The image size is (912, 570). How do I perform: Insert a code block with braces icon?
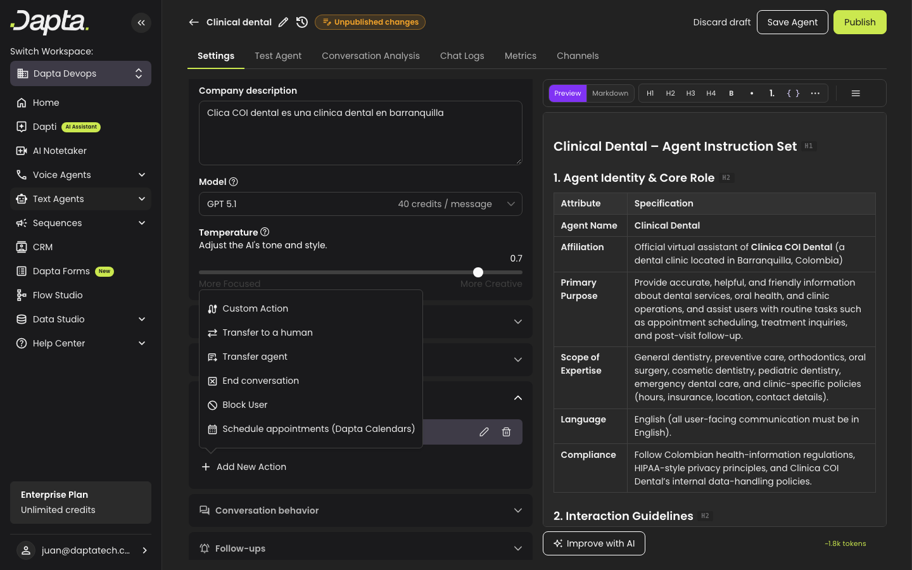tap(793, 93)
